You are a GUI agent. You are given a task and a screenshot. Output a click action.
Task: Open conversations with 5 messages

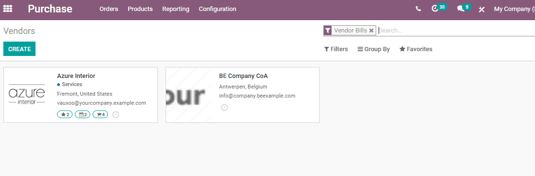coord(464,8)
